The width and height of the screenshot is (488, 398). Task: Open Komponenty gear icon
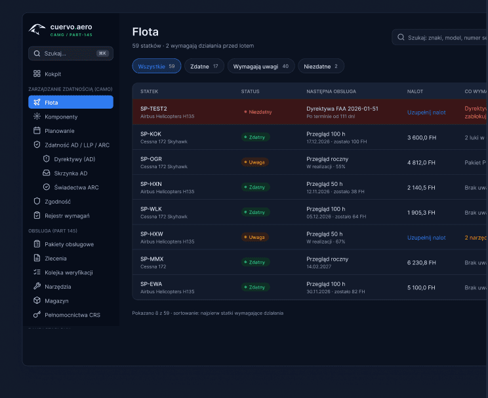tap(37, 117)
